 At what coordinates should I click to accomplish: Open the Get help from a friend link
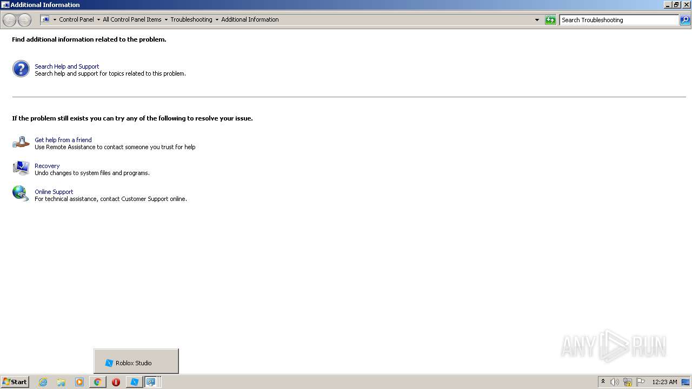(x=63, y=140)
